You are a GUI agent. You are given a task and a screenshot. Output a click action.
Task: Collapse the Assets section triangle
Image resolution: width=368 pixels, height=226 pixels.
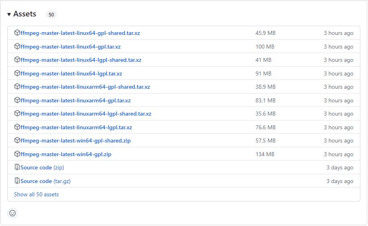(9, 14)
